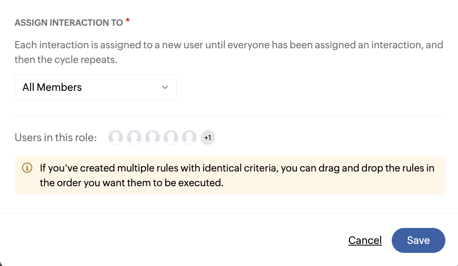This screenshot has height=266, width=458.
Task: Click the fourth user avatar icon
Action: [x=171, y=138]
